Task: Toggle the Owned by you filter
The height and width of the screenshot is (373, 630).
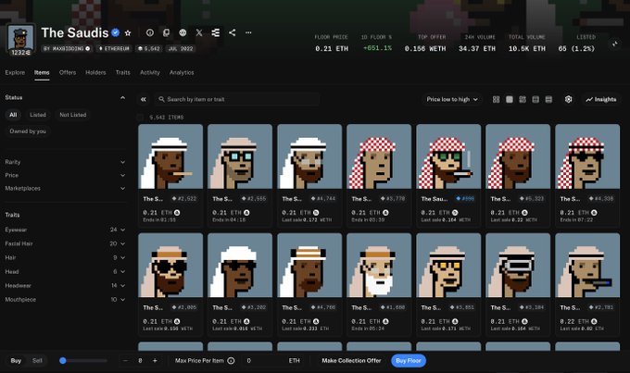Action: click(x=28, y=131)
